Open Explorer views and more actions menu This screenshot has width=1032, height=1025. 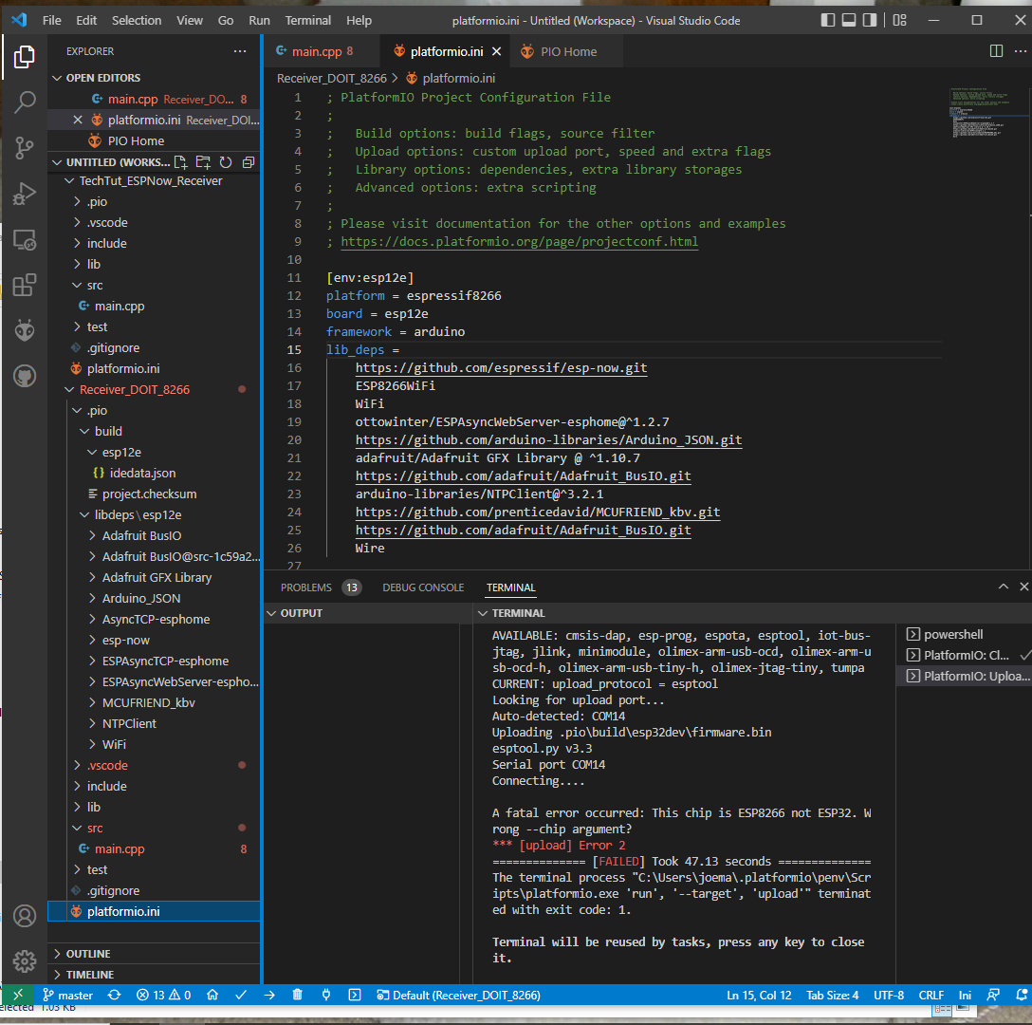click(240, 51)
